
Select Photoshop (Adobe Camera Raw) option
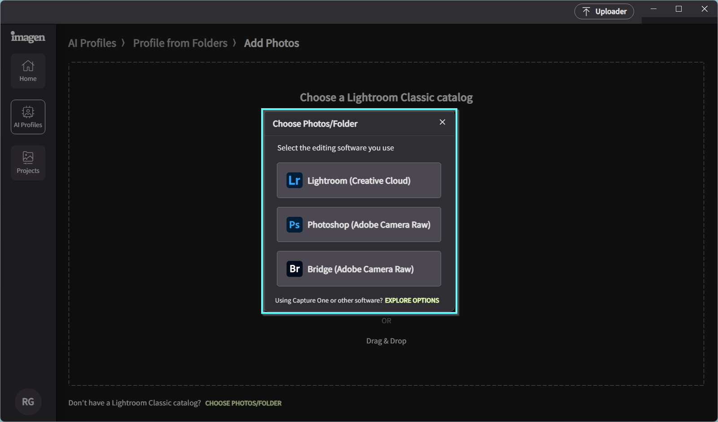pyautogui.click(x=359, y=224)
